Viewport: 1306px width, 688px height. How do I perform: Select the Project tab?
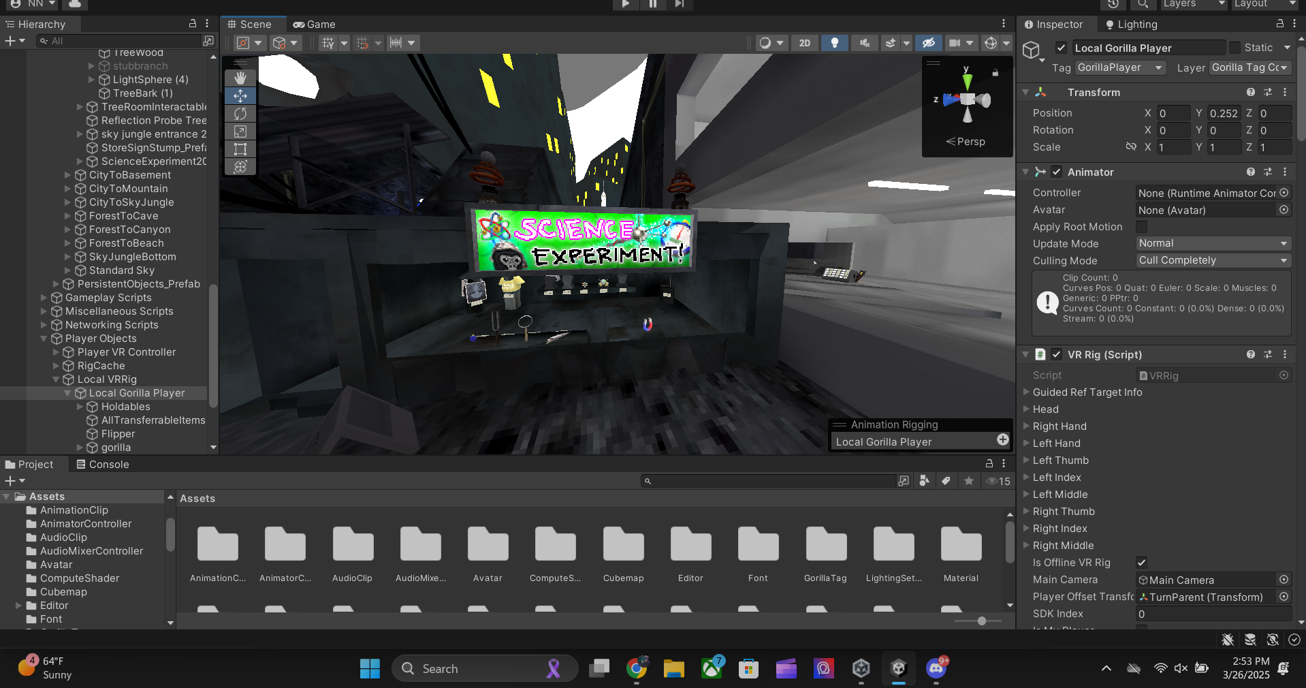[x=29, y=465]
